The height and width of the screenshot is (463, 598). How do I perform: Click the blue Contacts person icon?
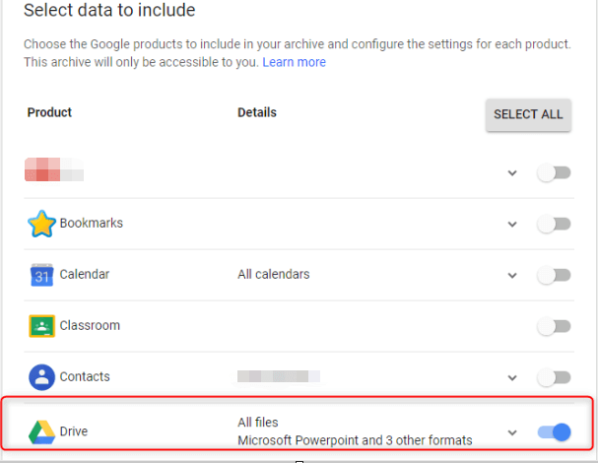tap(41, 377)
